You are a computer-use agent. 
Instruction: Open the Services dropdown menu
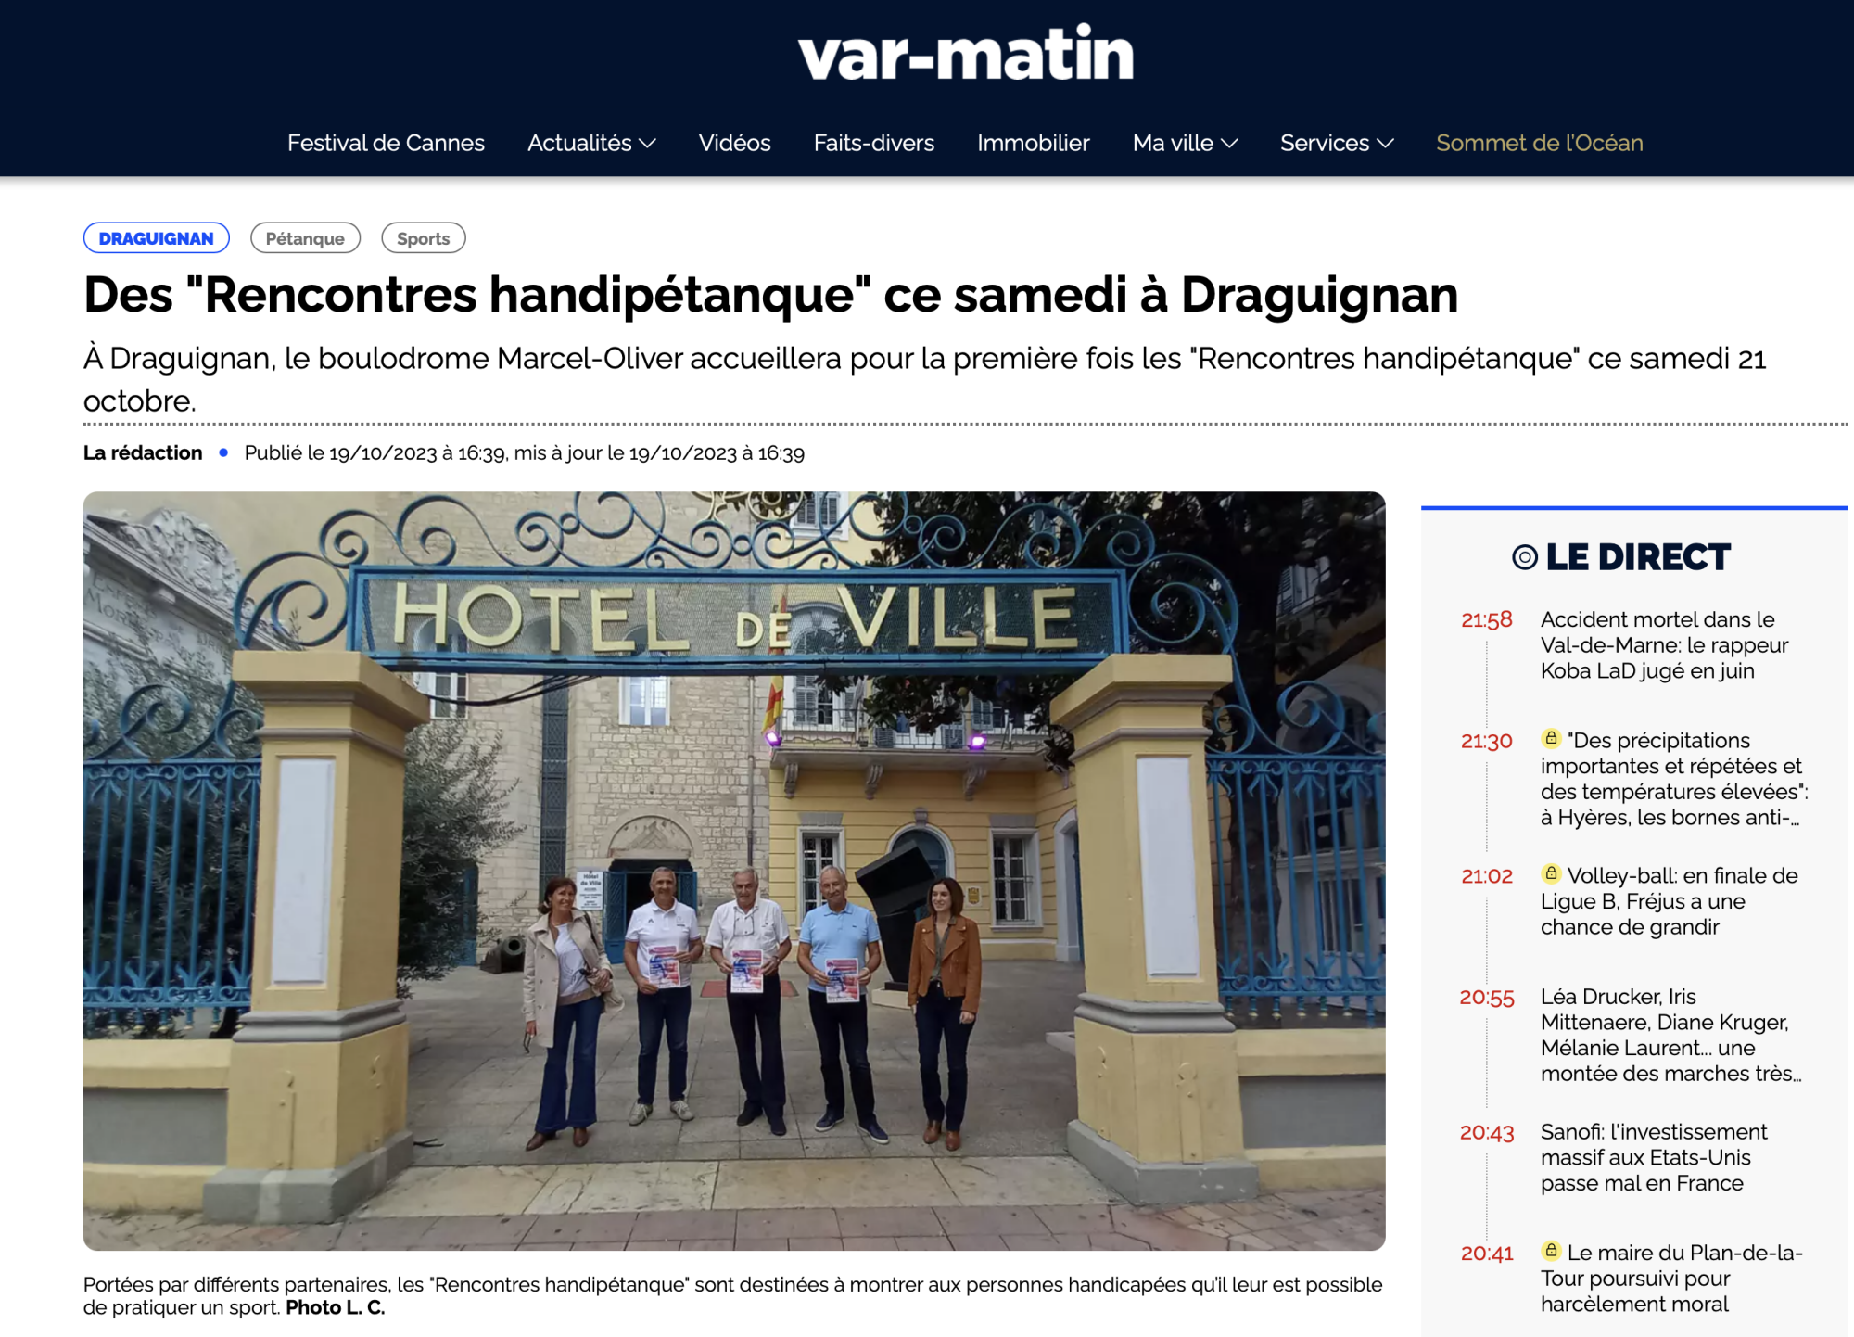(1337, 143)
